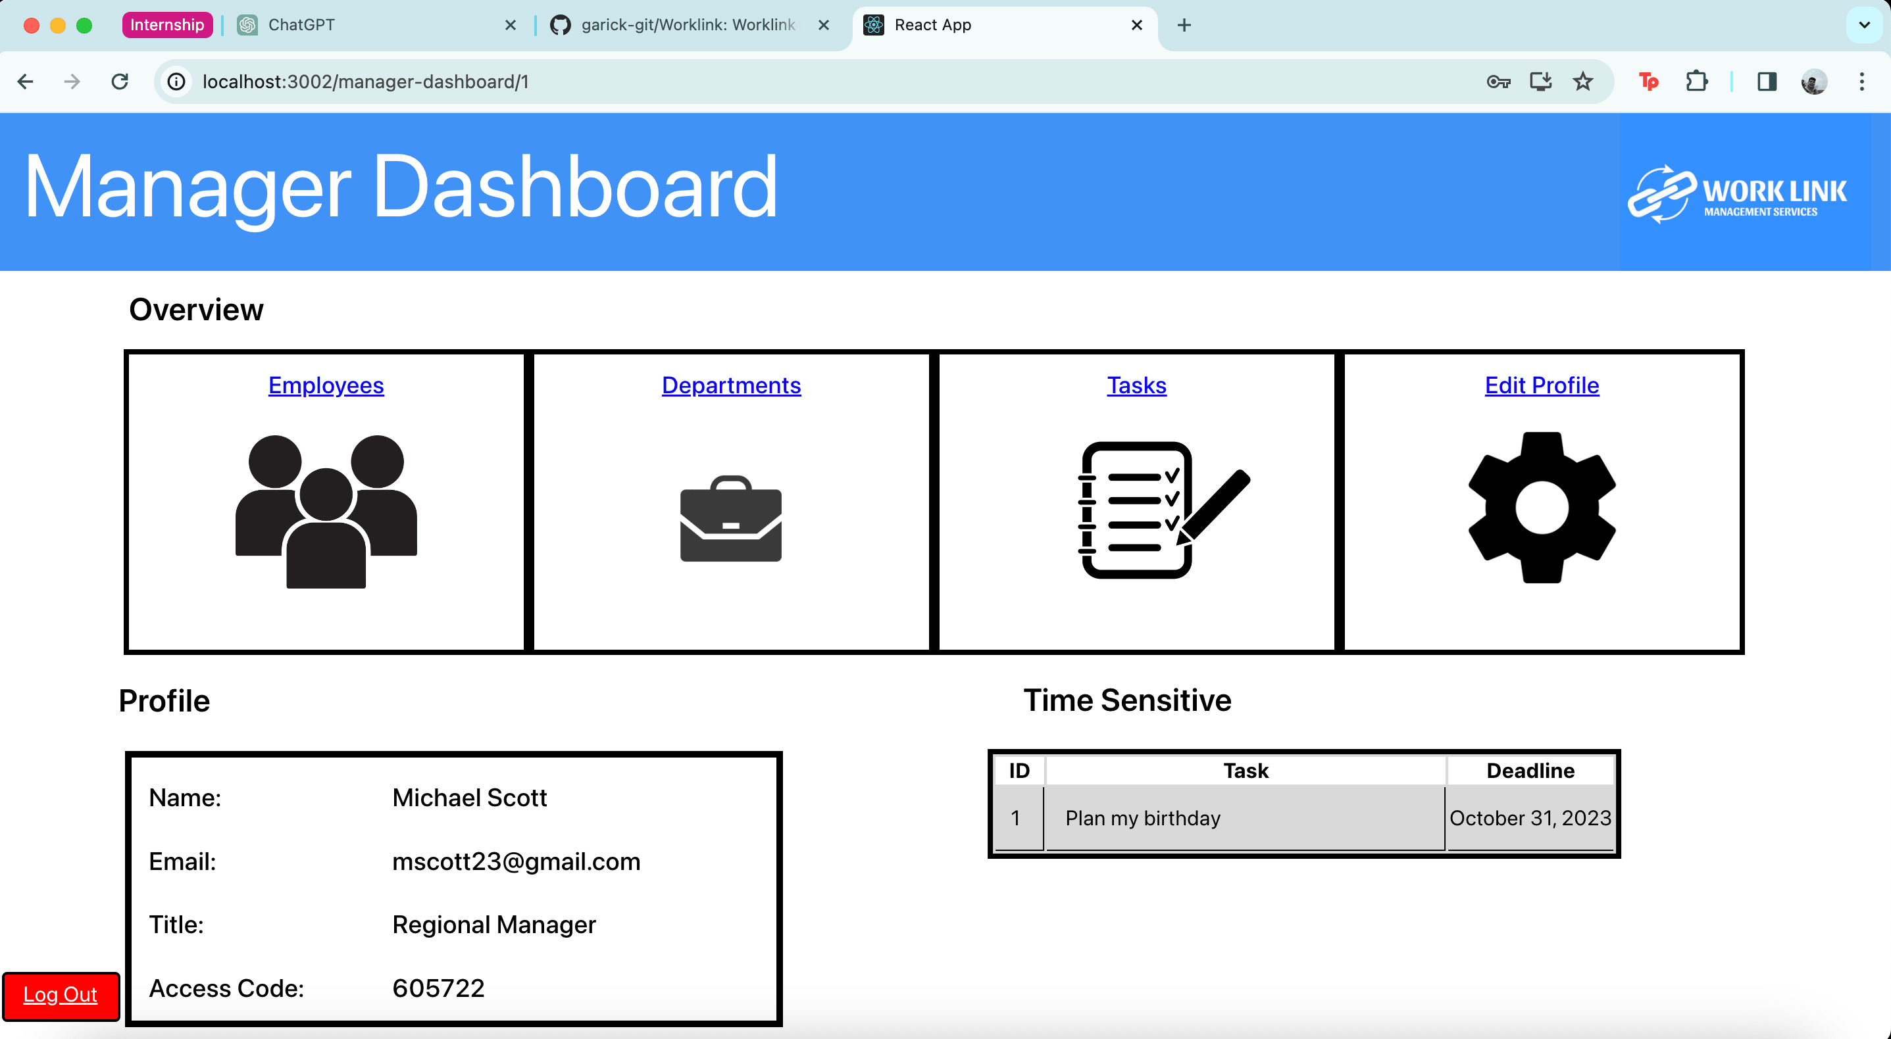
Task: Open the browser extensions puzzle icon
Action: point(1696,82)
